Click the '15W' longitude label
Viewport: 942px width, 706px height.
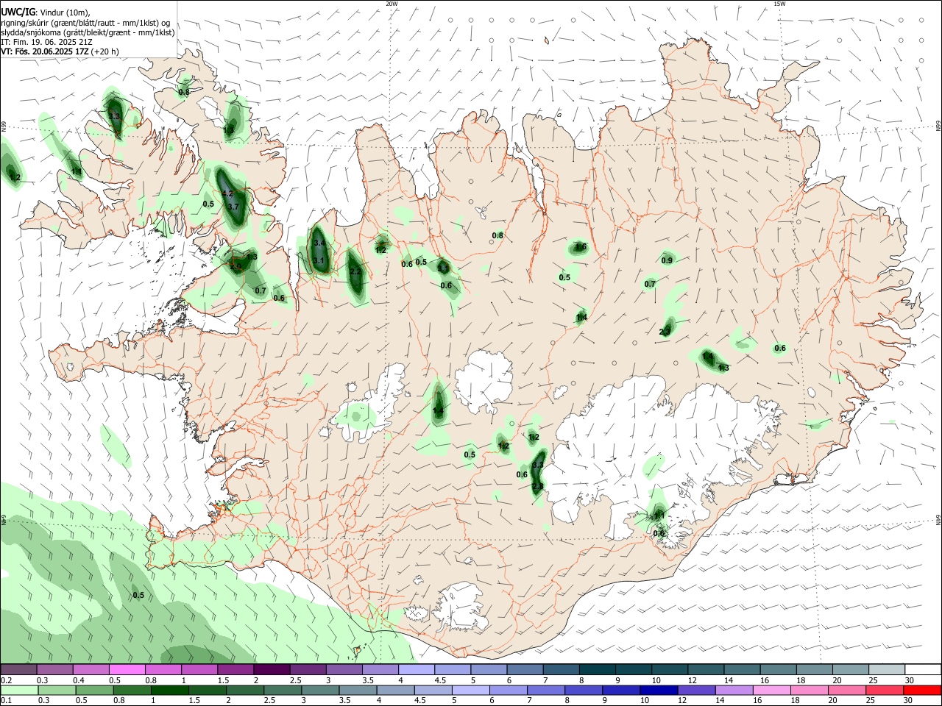[779, 4]
